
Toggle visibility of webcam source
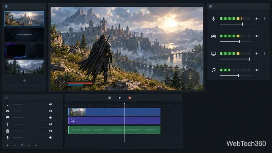pyautogui.click(x=50, y=131)
